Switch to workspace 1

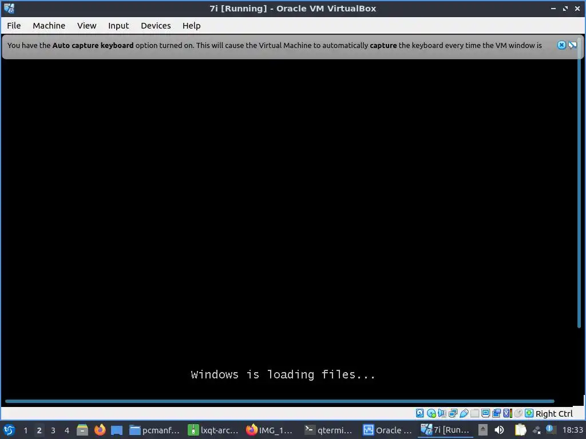click(25, 430)
